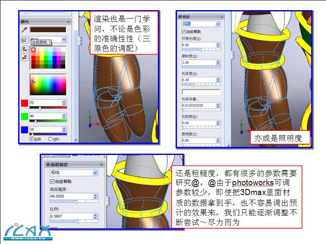The image size is (326, 244).
Task: Click the green channel slider handle
Action: [36, 121]
